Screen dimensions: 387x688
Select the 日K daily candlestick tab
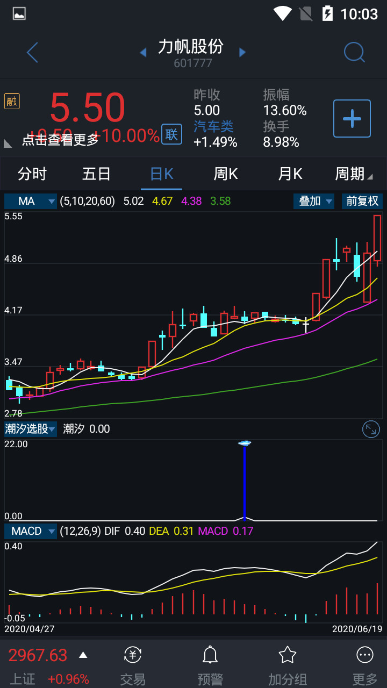tap(161, 174)
